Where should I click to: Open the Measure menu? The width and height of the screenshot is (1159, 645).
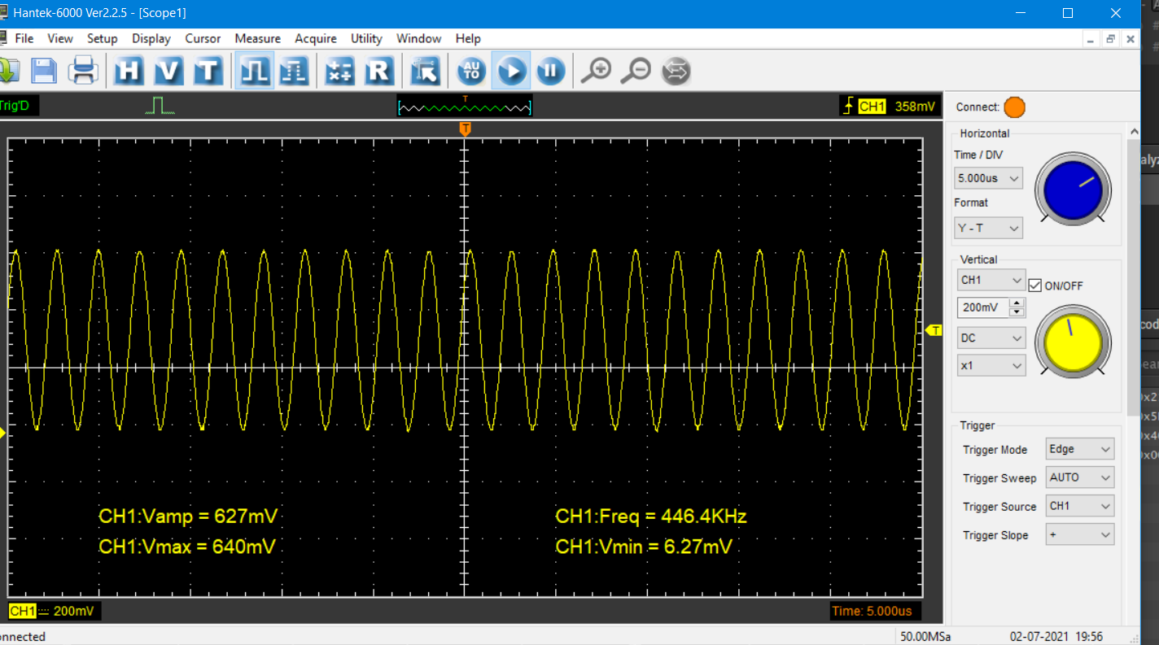pos(257,38)
